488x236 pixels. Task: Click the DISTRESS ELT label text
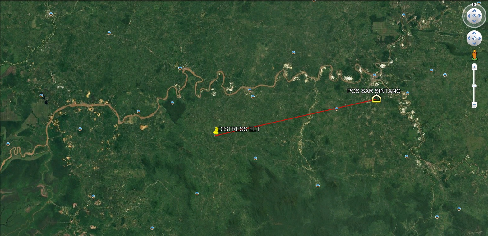(x=239, y=129)
